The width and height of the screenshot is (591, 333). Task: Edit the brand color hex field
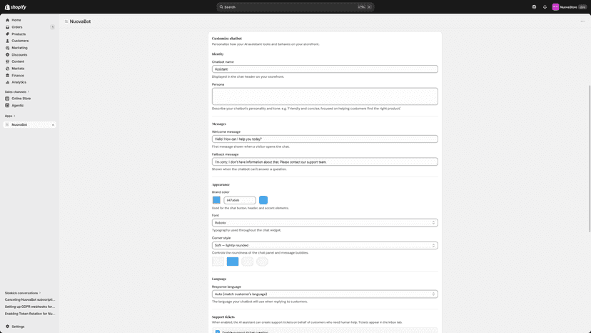click(240, 200)
